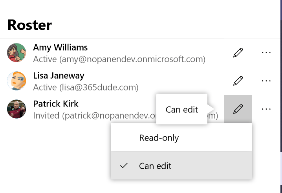Click Lisa Janeway's edit permission pencil icon
Viewport: 282px width, 193px height.
tap(238, 81)
